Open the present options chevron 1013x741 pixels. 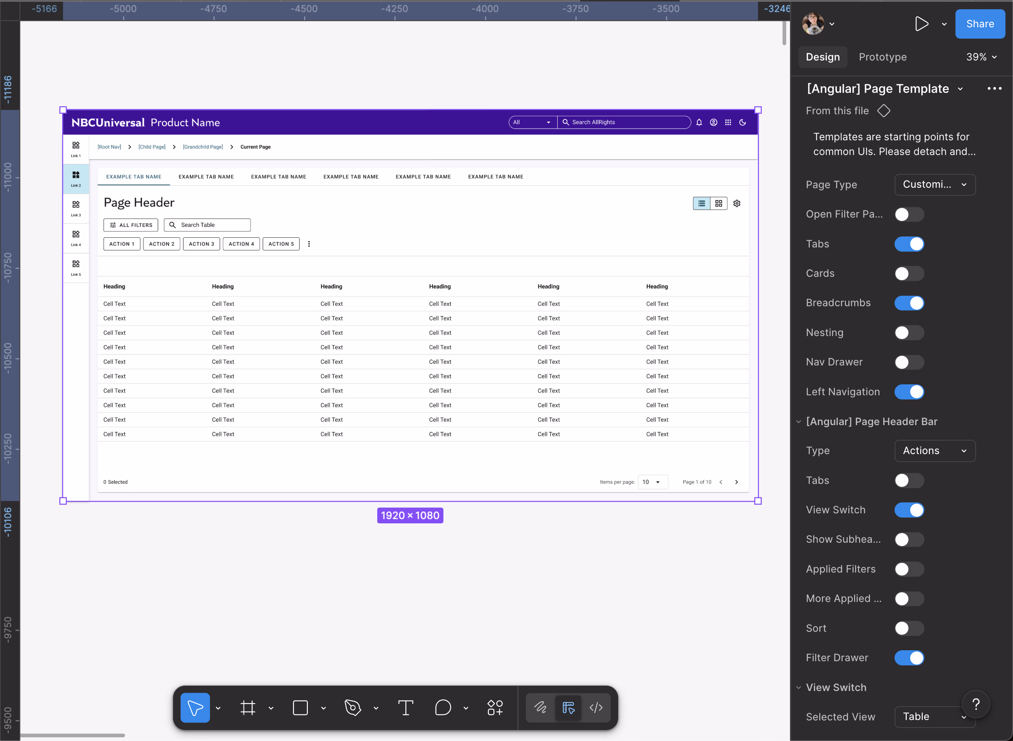[944, 24]
